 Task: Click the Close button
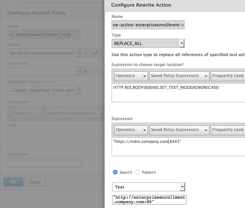click(35, 182)
